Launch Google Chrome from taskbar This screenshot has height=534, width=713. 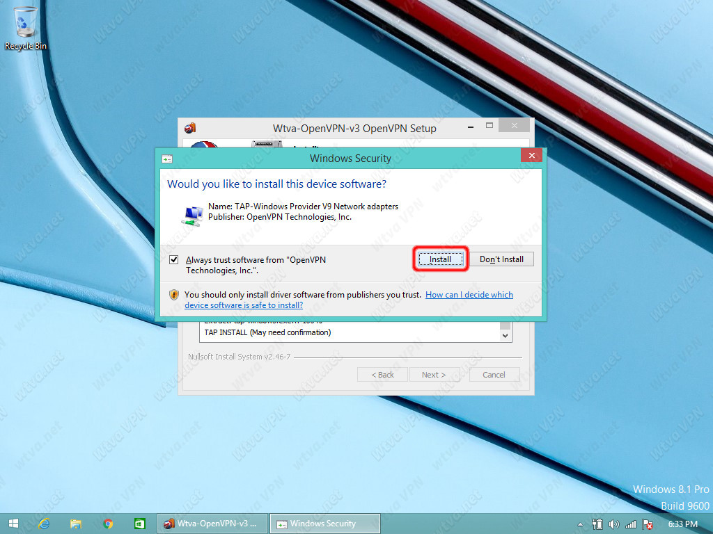point(108,524)
